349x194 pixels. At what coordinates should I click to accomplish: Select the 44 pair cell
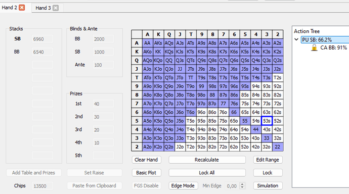[x=256, y=129]
